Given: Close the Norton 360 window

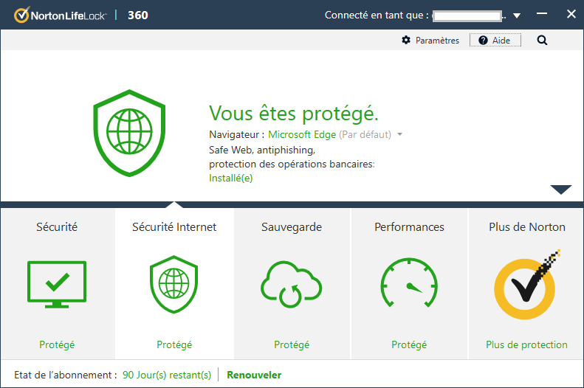Looking at the screenshot, I should (571, 14).
